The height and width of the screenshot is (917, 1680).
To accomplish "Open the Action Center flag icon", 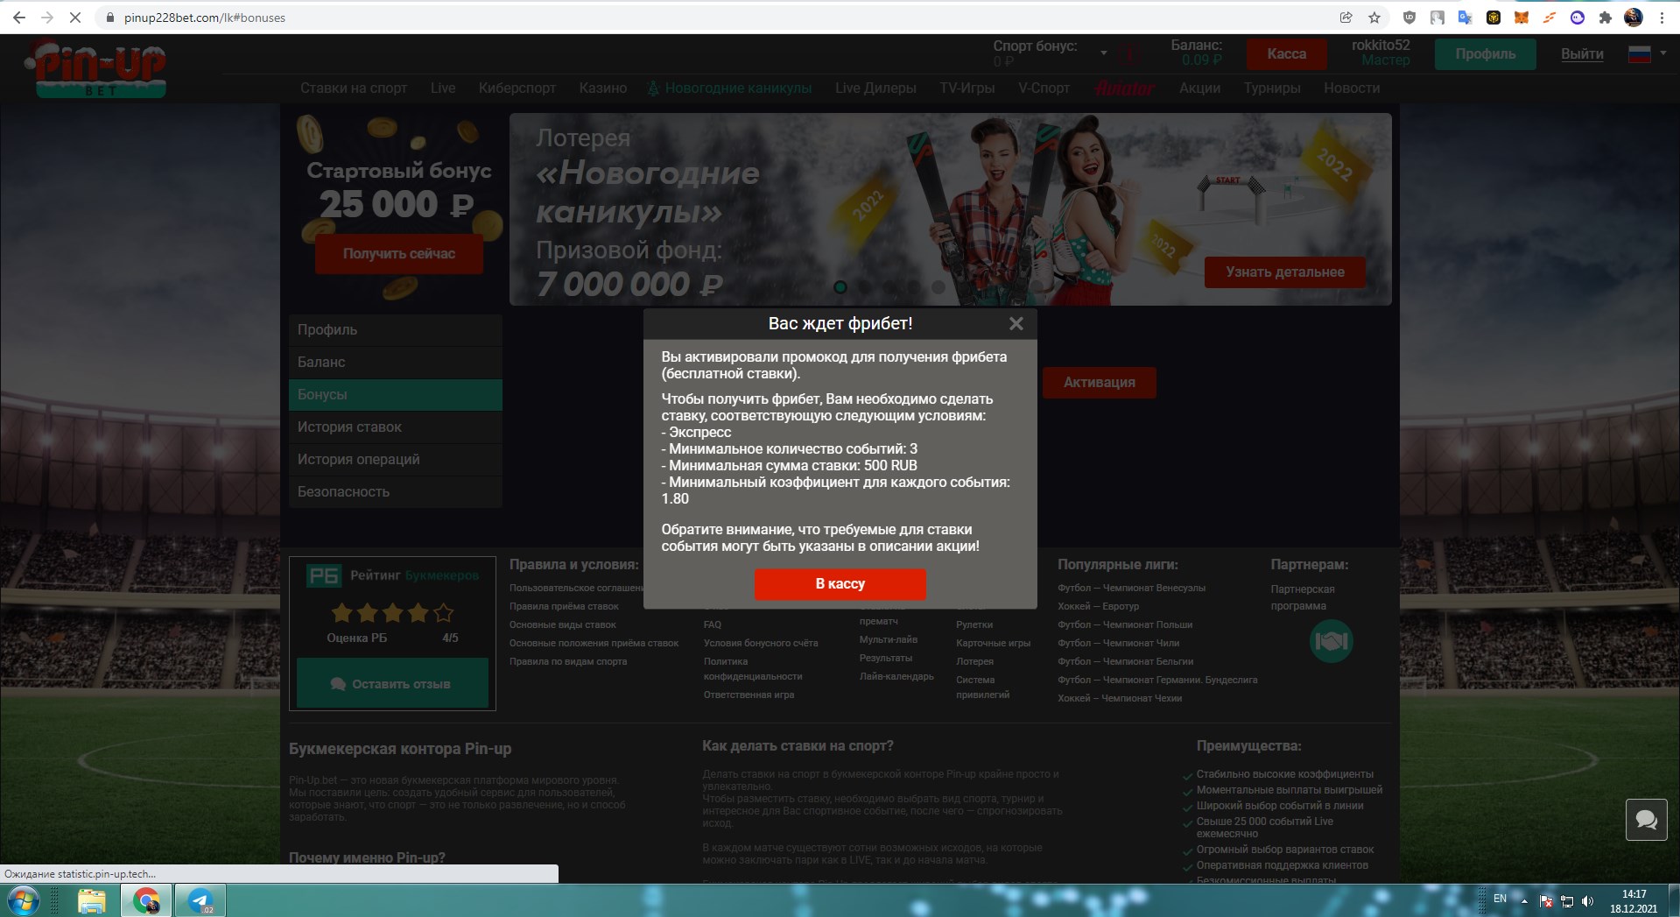I will (x=1546, y=901).
